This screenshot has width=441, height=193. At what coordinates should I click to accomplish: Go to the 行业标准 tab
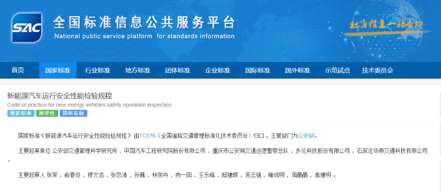coord(98,70)
